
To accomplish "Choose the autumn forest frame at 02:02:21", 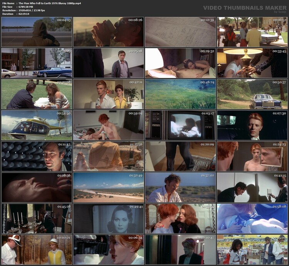I will click(37, 249).
